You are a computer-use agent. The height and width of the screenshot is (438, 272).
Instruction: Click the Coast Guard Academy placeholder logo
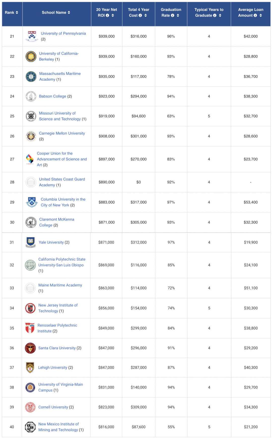tap(31, 182)
